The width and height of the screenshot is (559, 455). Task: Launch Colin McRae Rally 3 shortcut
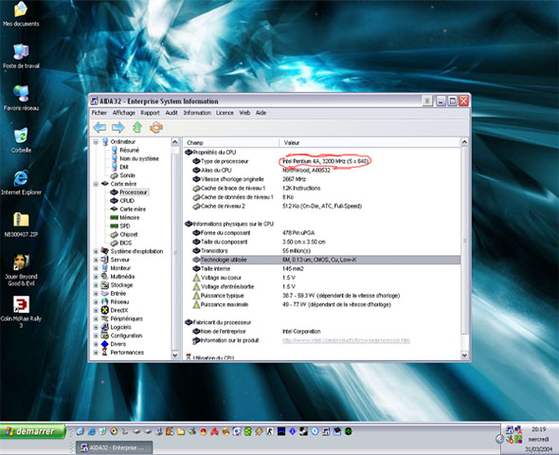[x=21, y=312]
